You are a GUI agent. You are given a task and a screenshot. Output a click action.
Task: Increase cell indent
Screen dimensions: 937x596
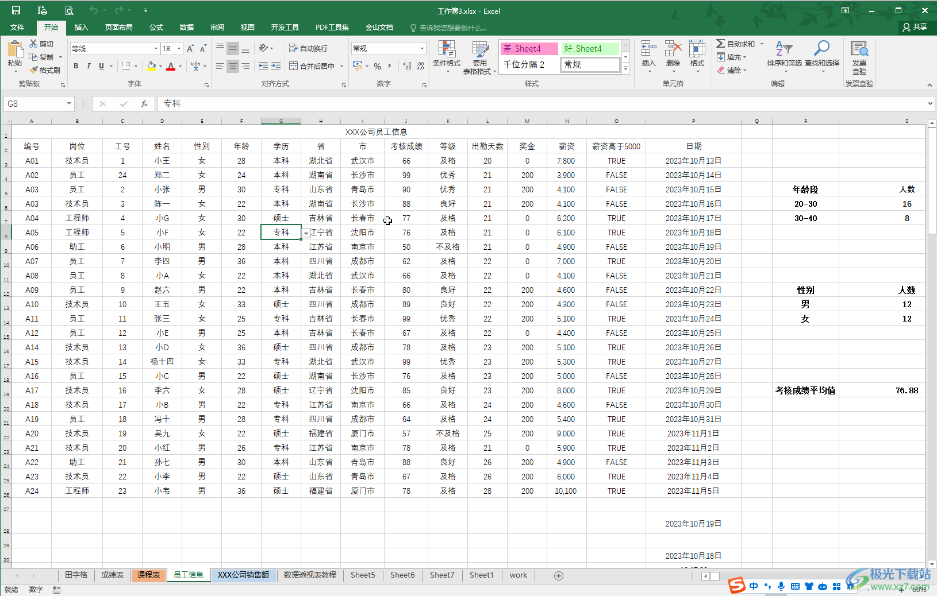coord(276,66)
